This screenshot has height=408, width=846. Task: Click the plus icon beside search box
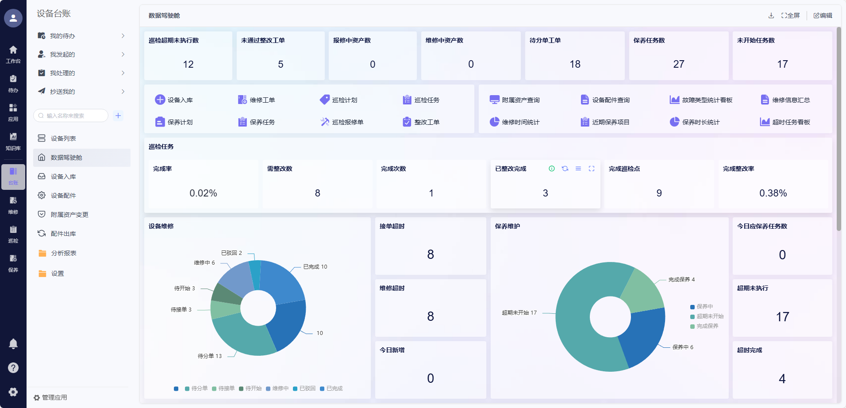point(118,116)
